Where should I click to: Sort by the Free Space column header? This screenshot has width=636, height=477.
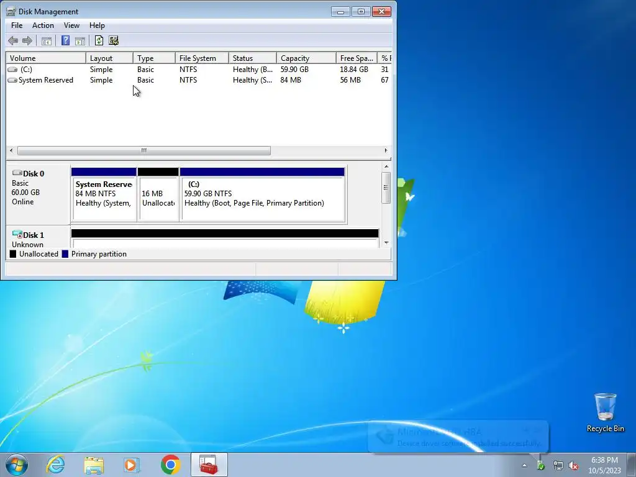pos(357,58)
